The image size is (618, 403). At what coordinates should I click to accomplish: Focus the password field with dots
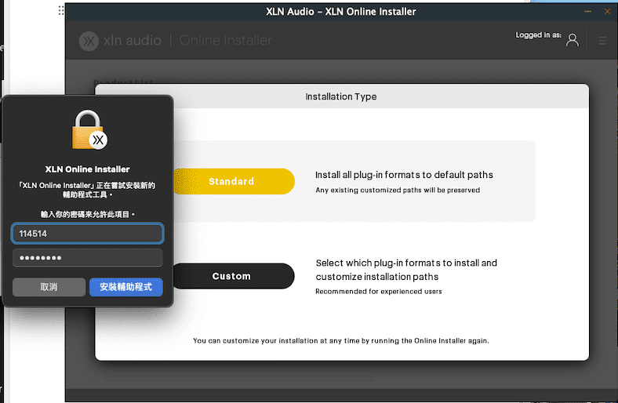88,258
